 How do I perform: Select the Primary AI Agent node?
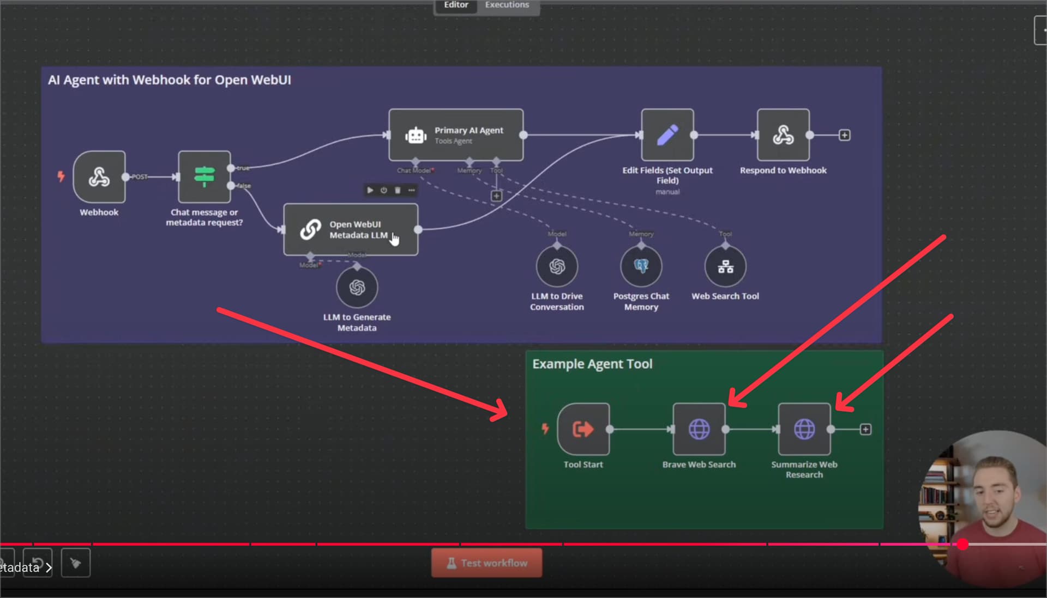tap(456, 135)
